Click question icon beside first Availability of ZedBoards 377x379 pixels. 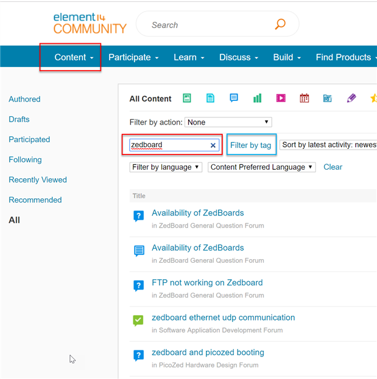(139, 216)
